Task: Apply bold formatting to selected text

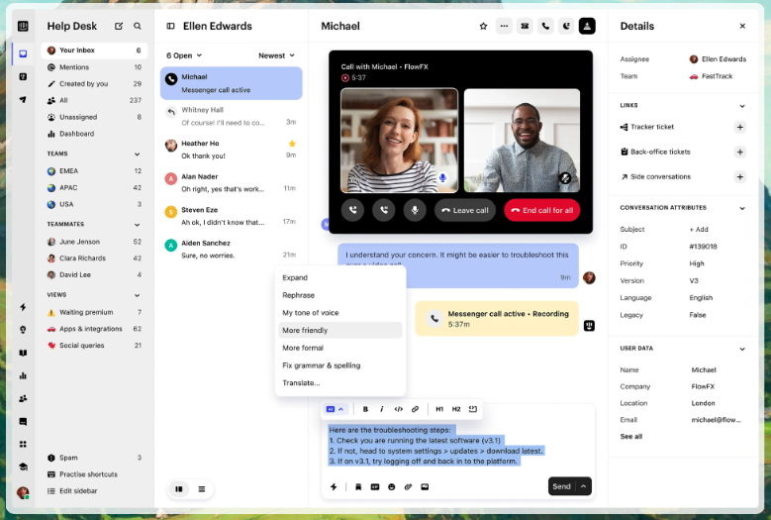Action: pos(365,408)
